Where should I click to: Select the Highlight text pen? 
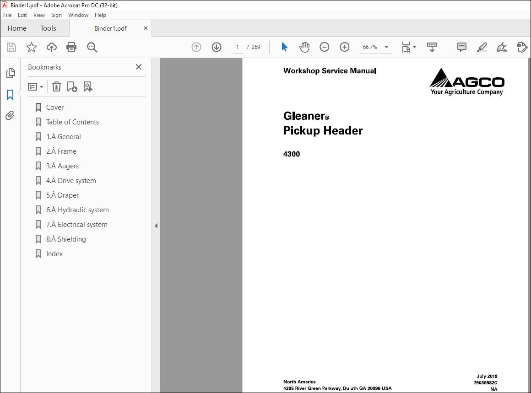click(x=482, y=47)
